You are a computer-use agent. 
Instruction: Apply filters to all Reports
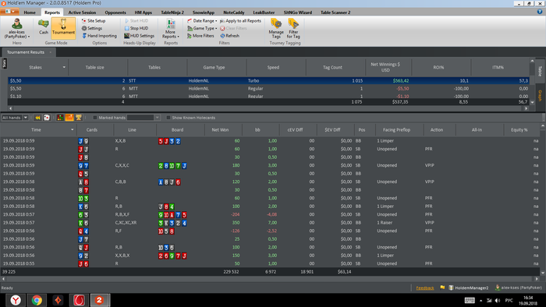pyautogui.click(x=240, y=21)
